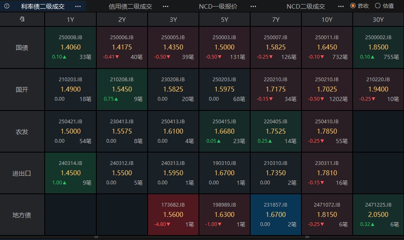
Task: Open the 利率债二级成交 tab
Action: pos(43,6)
